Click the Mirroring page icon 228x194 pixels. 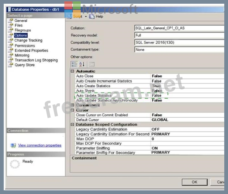tap(10, 55)
